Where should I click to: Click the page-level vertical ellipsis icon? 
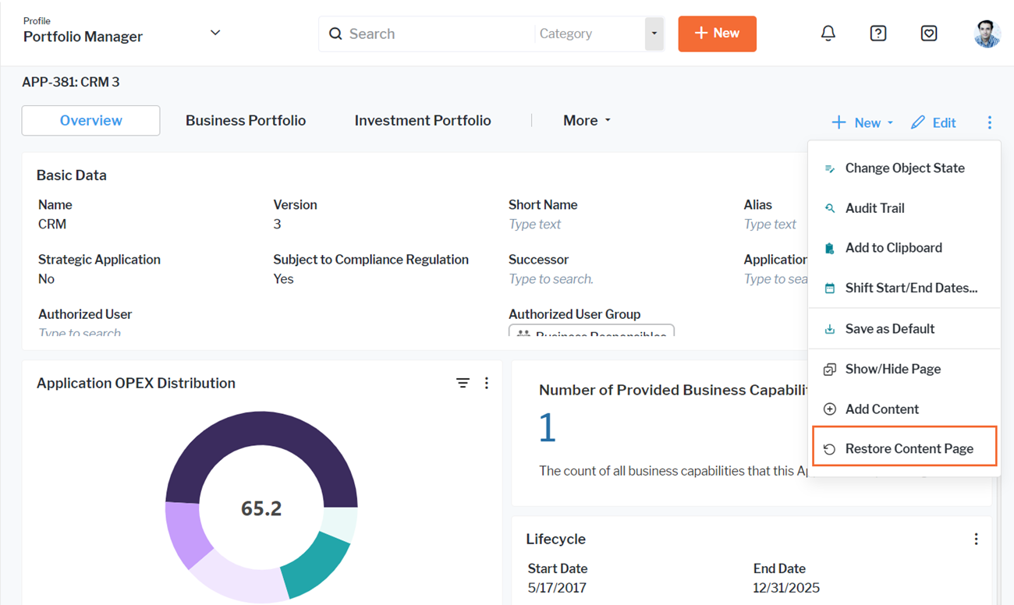click(x=989, y=122)
